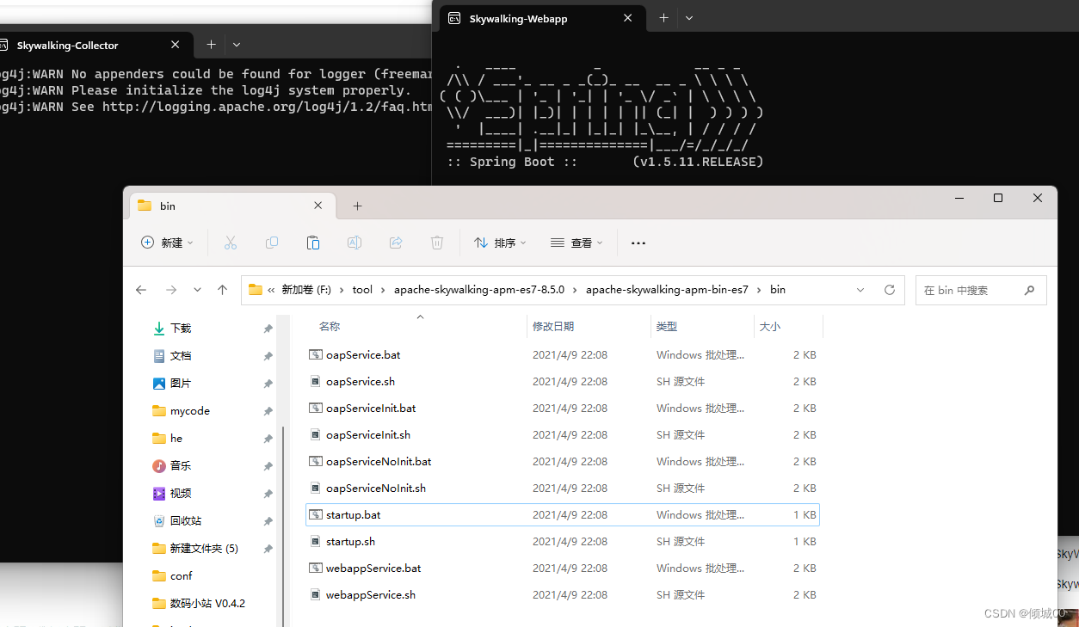Image resolution: width=1079 pixels, height=627 pixels.
Task: Open tab dropdown in the Skywalking-Collector terminal
Action: (237, 45)
